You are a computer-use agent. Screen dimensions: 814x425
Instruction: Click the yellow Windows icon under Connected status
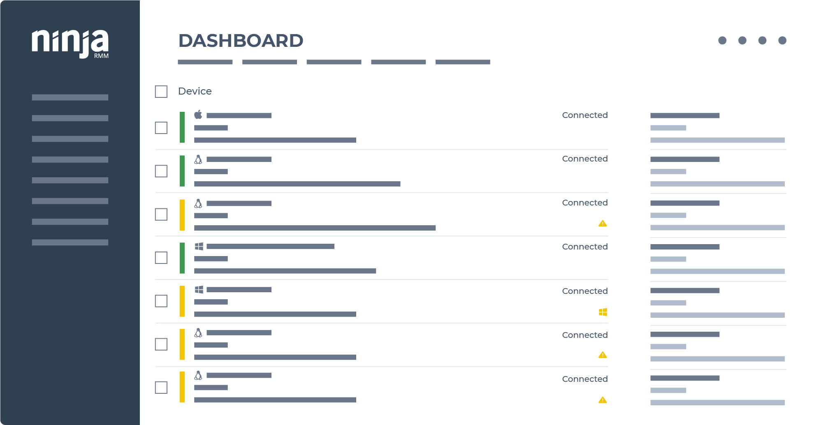[x=603, y=312]
